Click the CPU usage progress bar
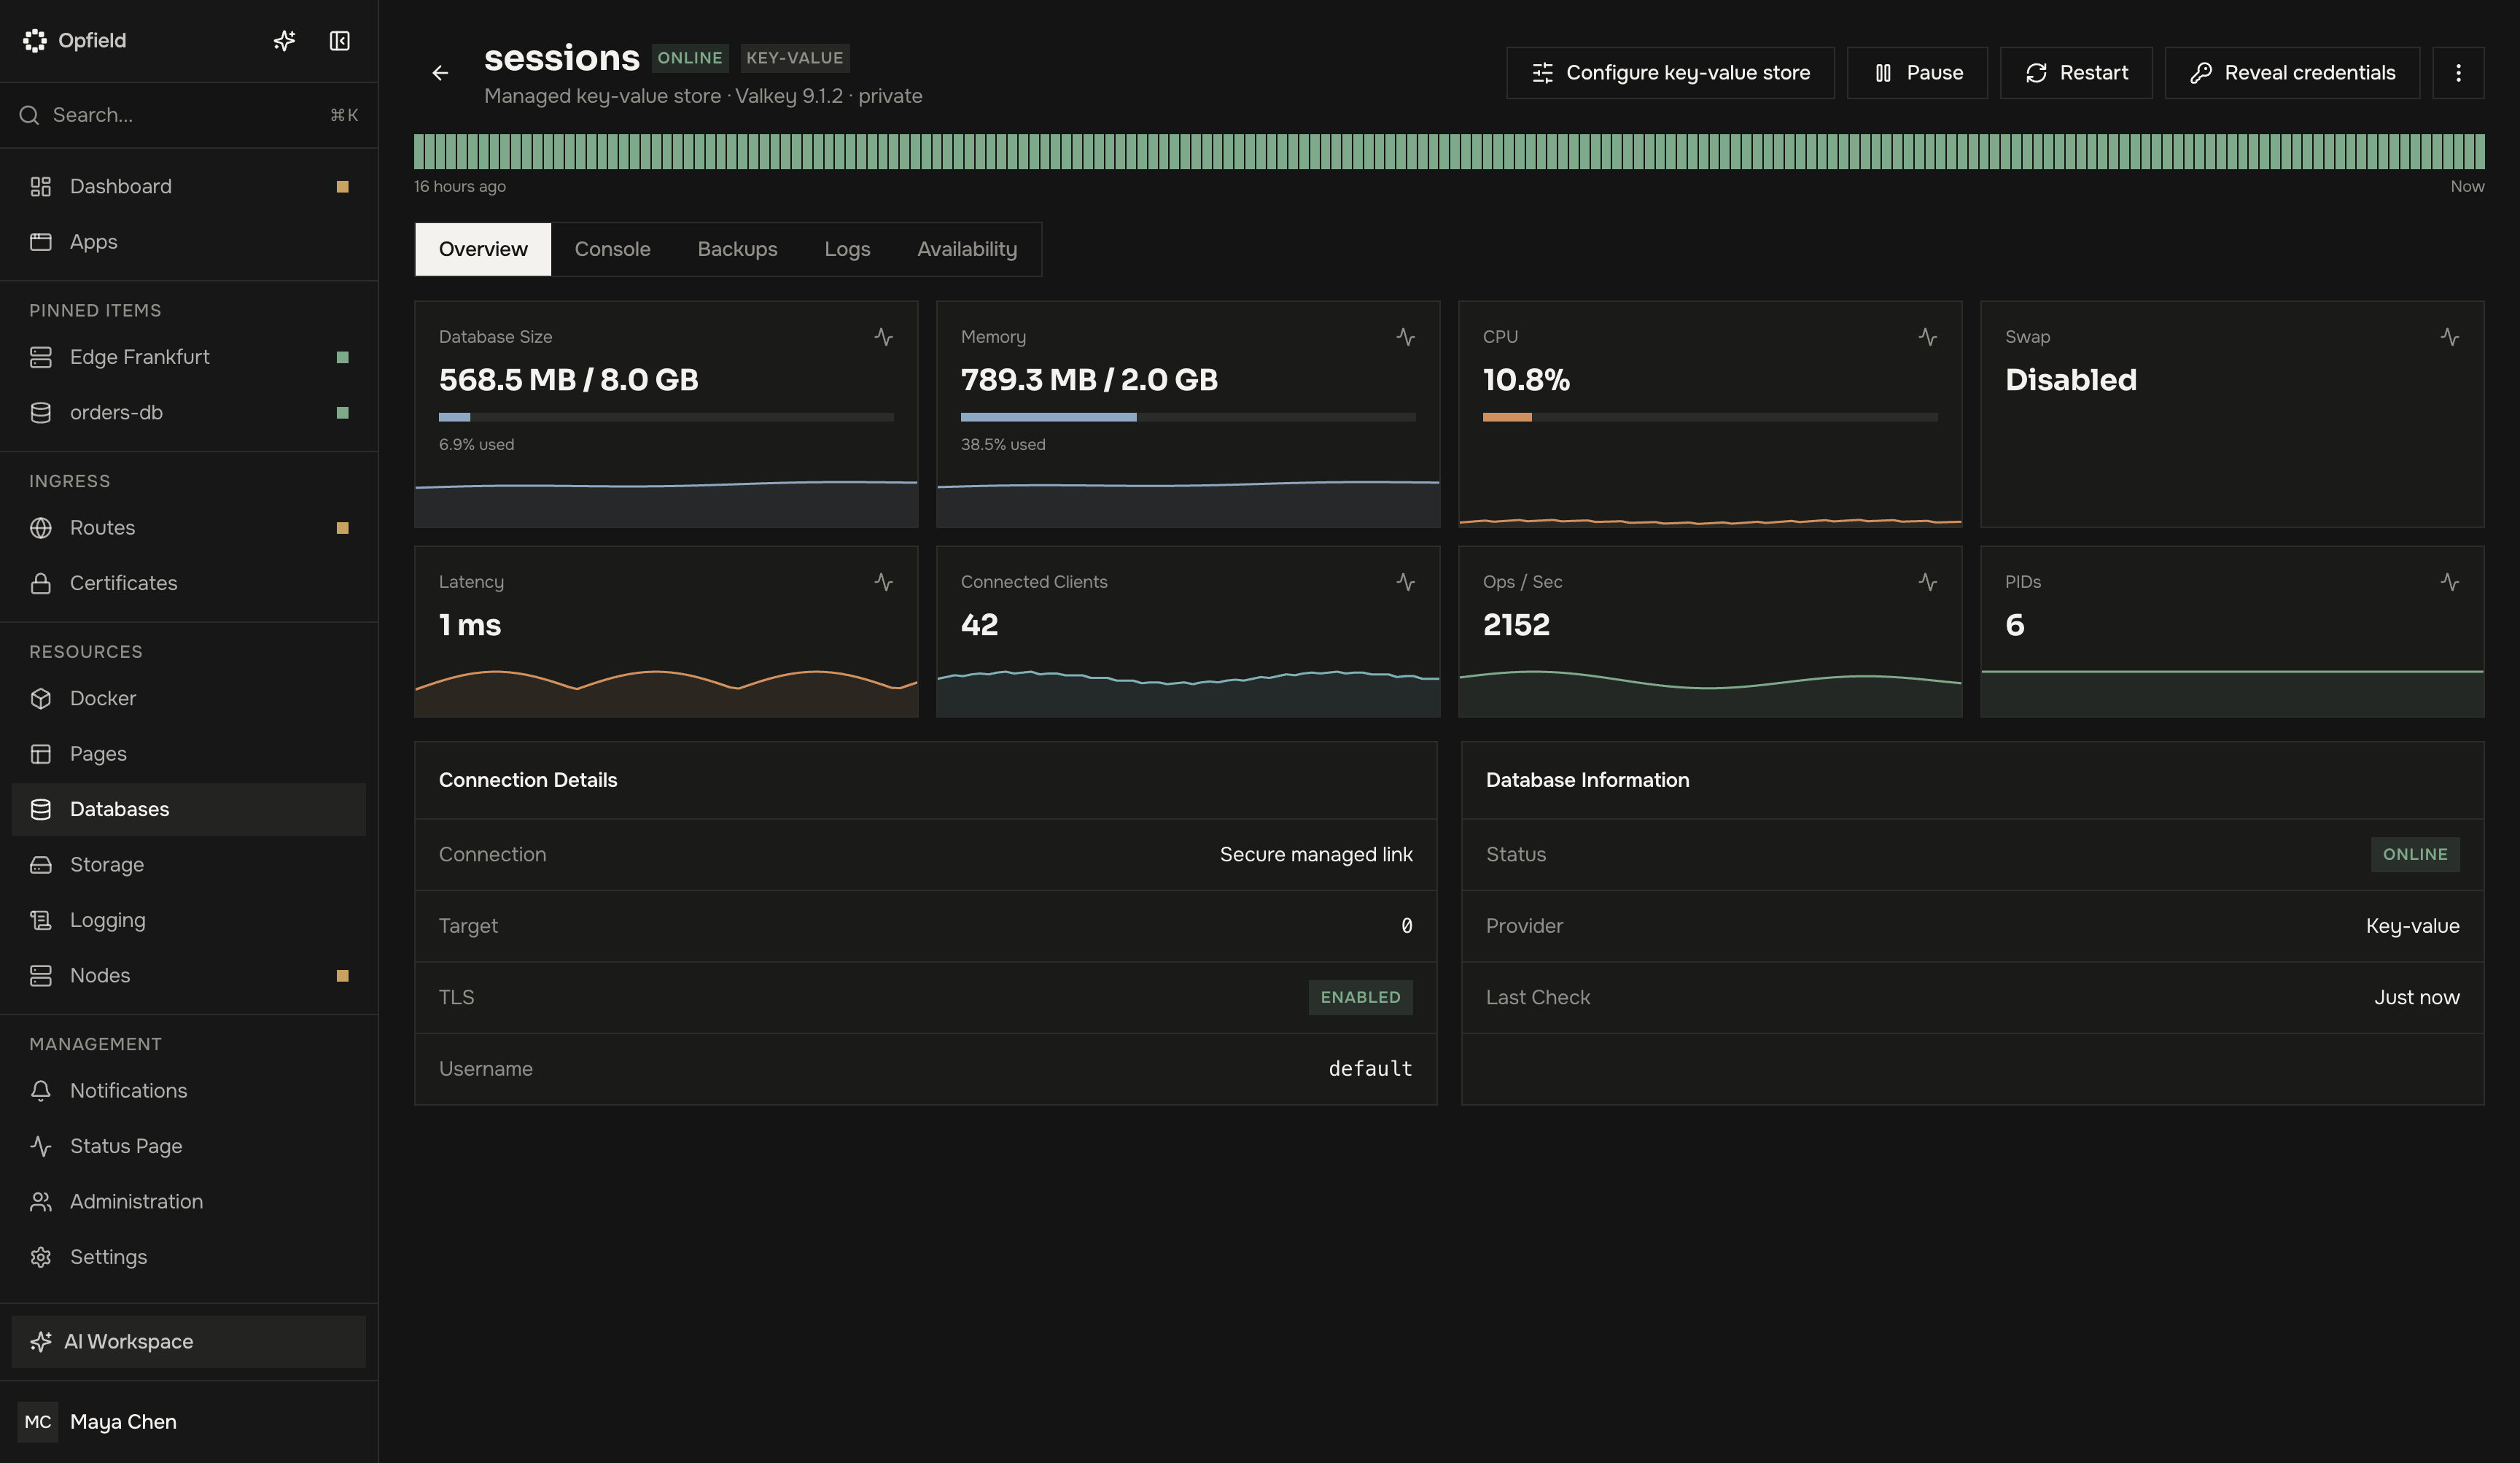This screenshot has width=2520, height=1463. point(1710,417)
